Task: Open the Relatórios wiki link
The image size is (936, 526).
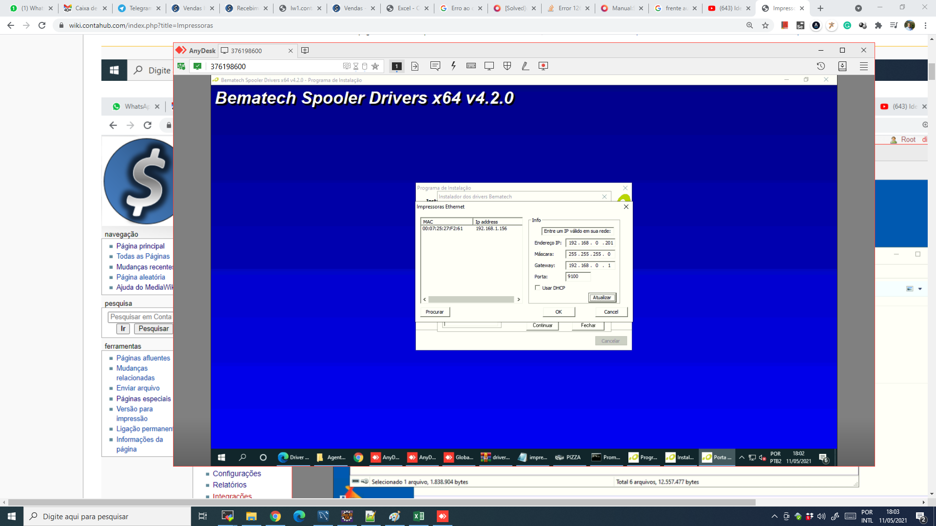Action: click(x=230, y=485)
